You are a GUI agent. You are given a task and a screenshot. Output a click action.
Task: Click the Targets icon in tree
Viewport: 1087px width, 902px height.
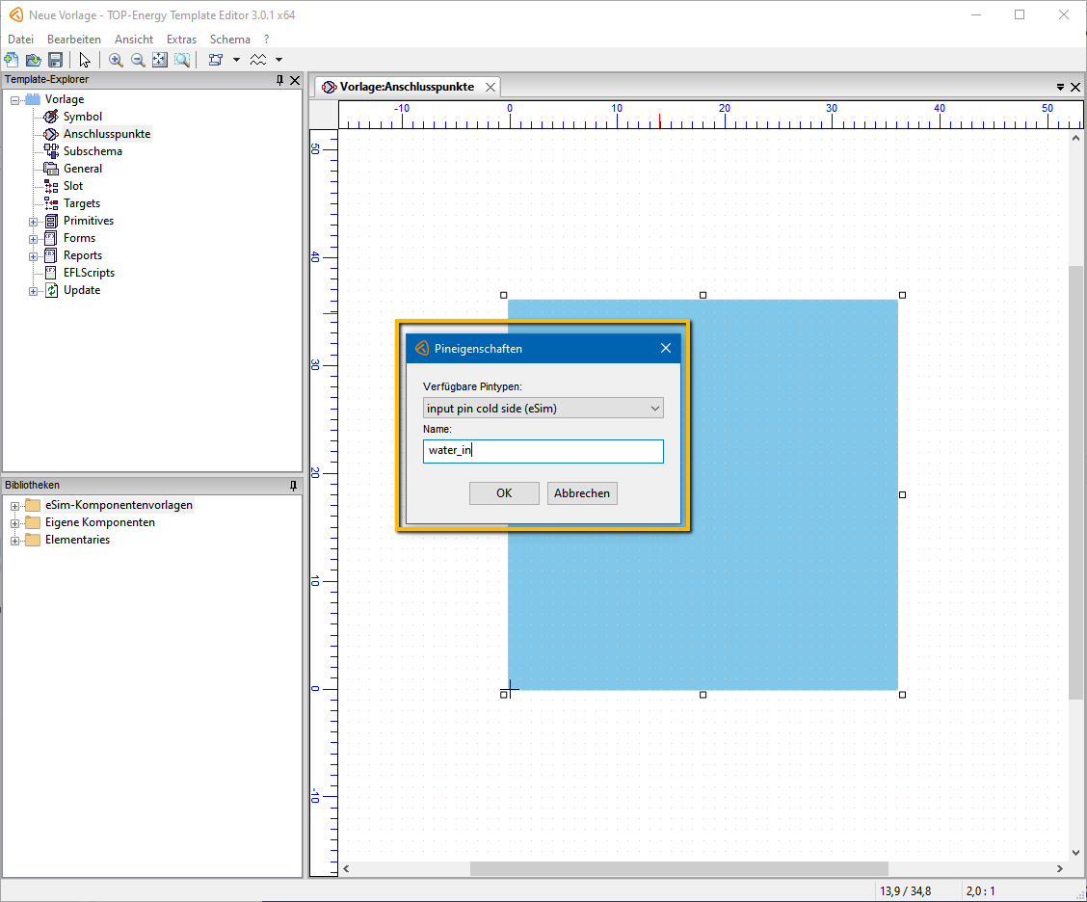click(x=51, y=203)
